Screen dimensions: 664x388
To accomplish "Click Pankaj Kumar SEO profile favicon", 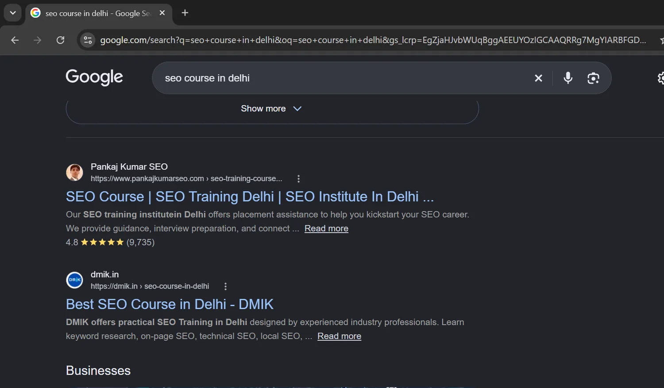I will (74, 173).
